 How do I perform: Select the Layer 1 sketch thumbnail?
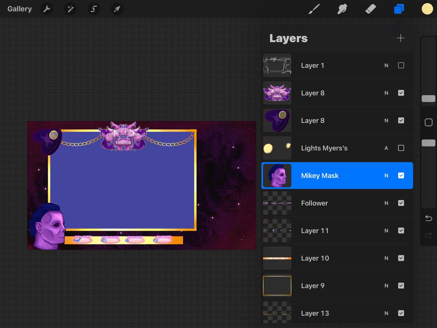(277, 66)
